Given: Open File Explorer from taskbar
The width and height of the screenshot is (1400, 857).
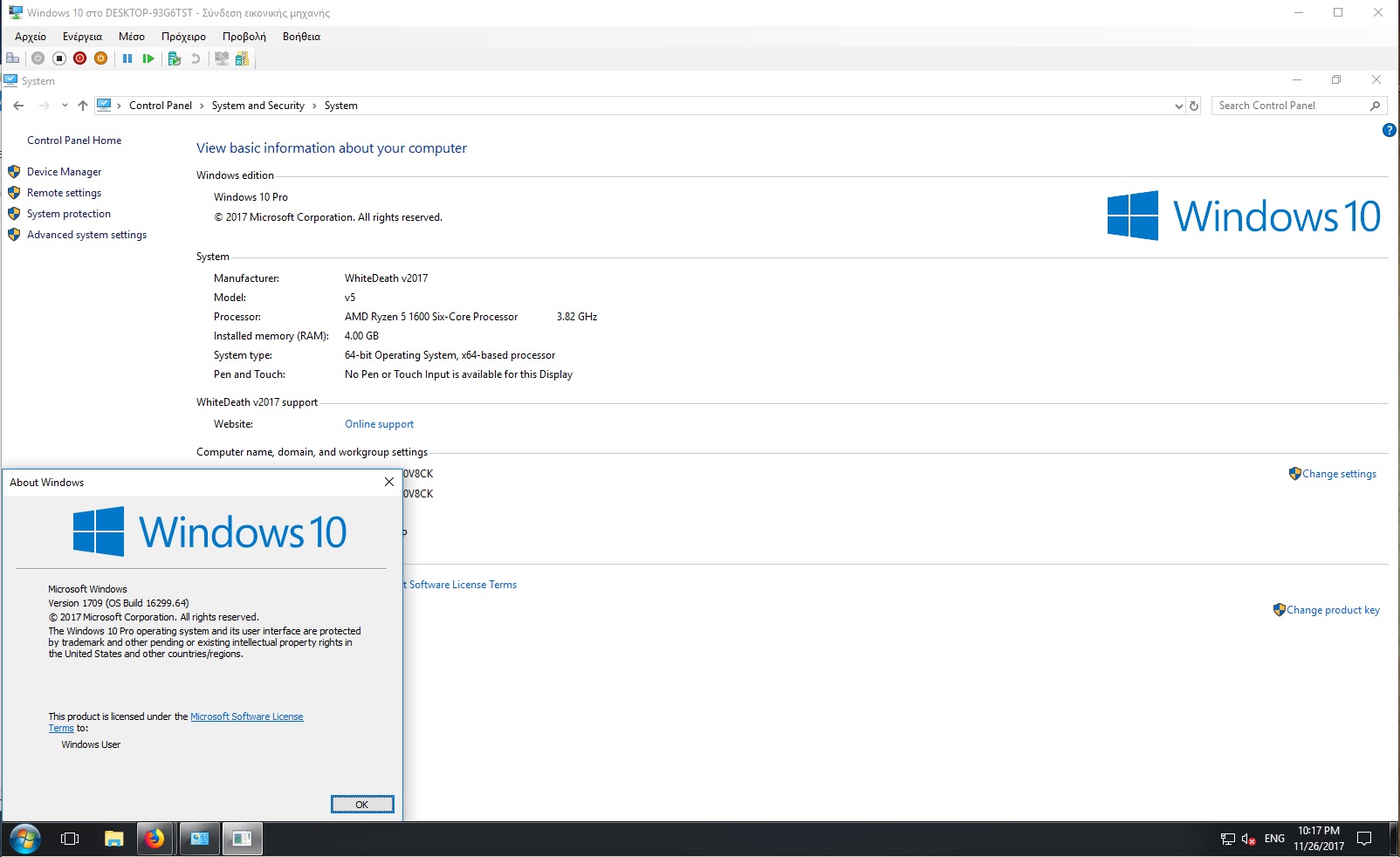Looking at the screenshot, I should click(x=114, y=839).
